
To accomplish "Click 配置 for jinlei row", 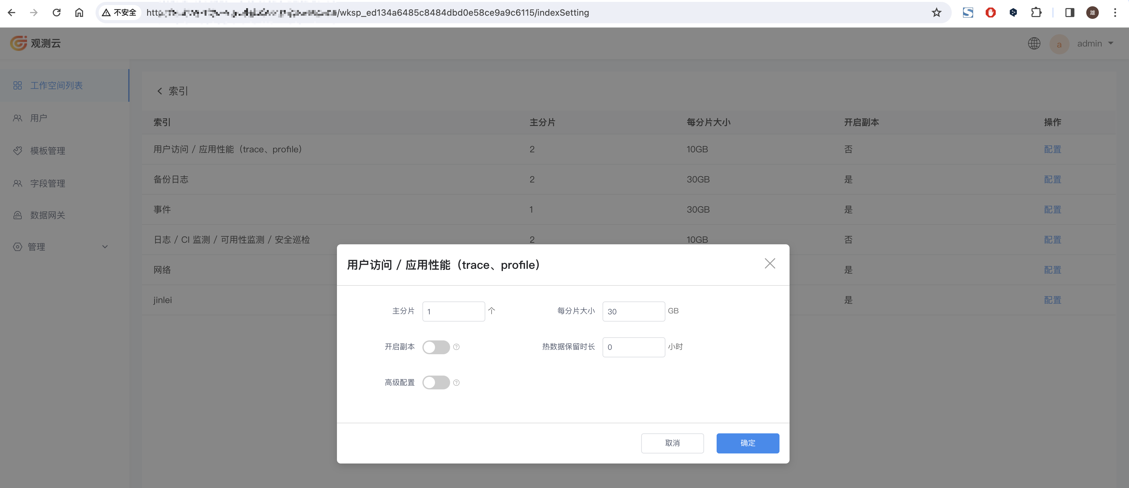I will click(1052, 301).
